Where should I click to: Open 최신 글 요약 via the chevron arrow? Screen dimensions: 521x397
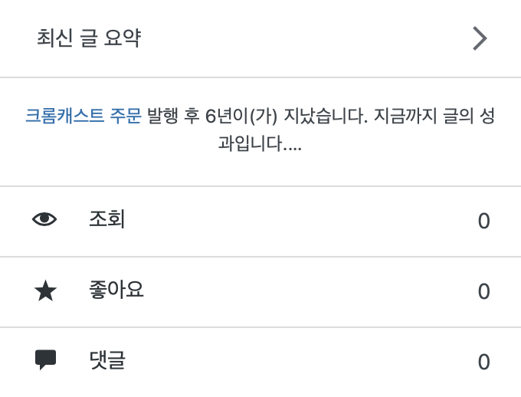[x=480, y=38]
